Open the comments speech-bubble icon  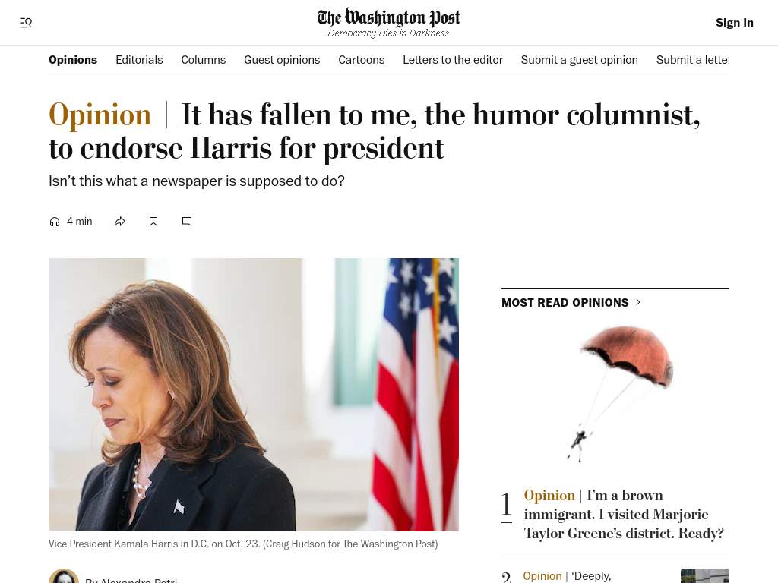(x=187, y=222)
